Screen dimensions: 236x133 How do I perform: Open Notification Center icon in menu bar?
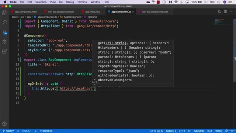pyautogui.click(x=230, y=2)
